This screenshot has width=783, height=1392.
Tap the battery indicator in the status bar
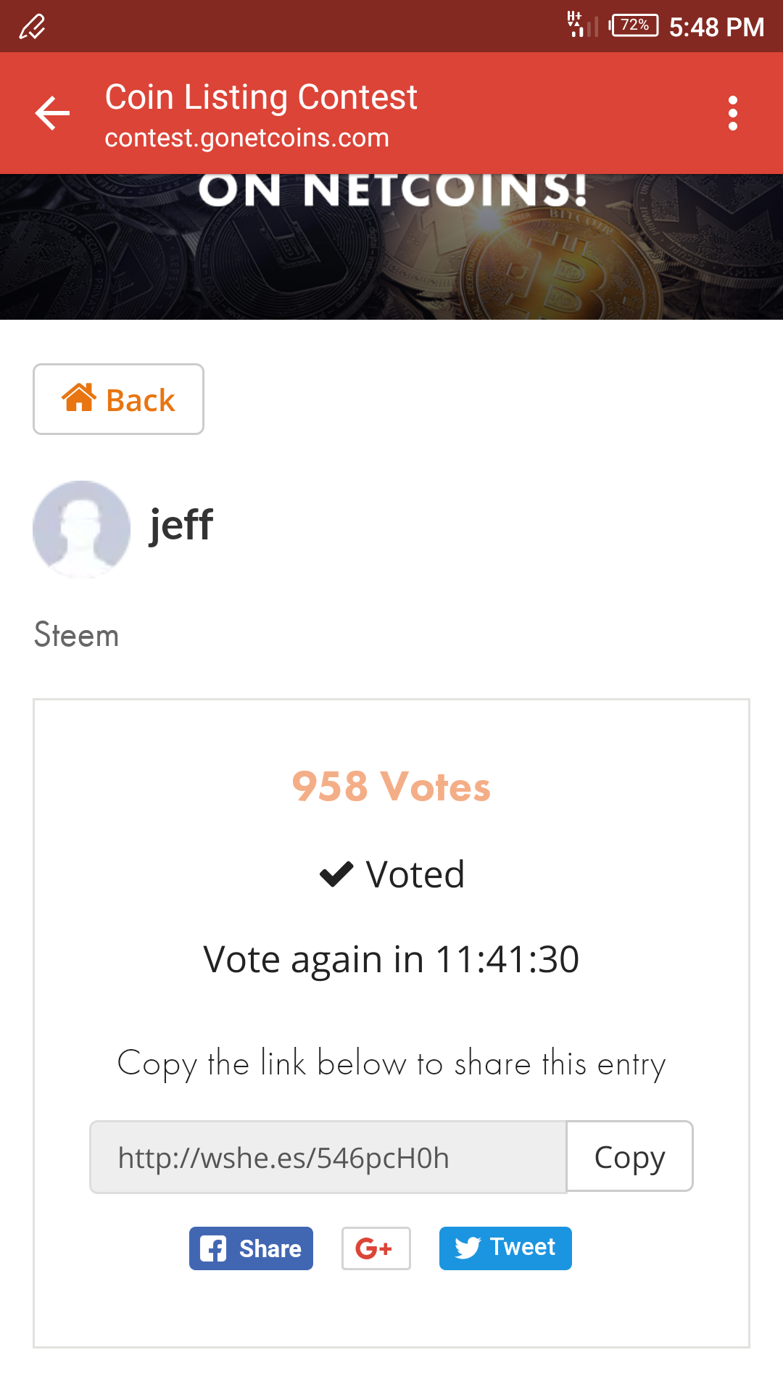634,25
